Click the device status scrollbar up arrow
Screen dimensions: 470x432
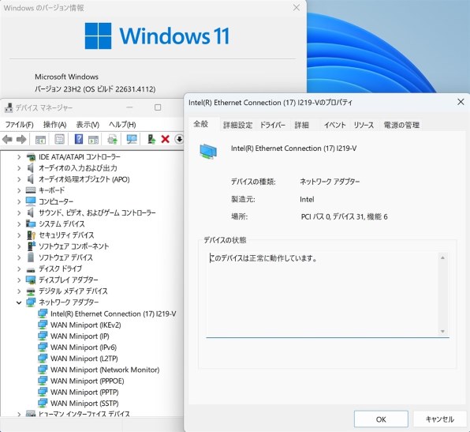[442, 257]
